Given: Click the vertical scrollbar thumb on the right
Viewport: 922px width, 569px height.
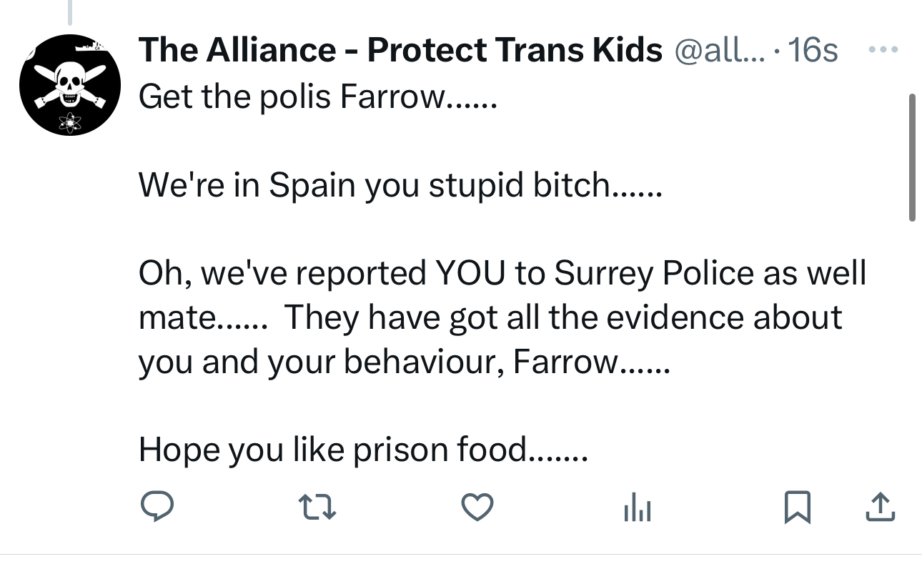Looking at the screenshot, I should pyautogui.click(x=911, y=157).
